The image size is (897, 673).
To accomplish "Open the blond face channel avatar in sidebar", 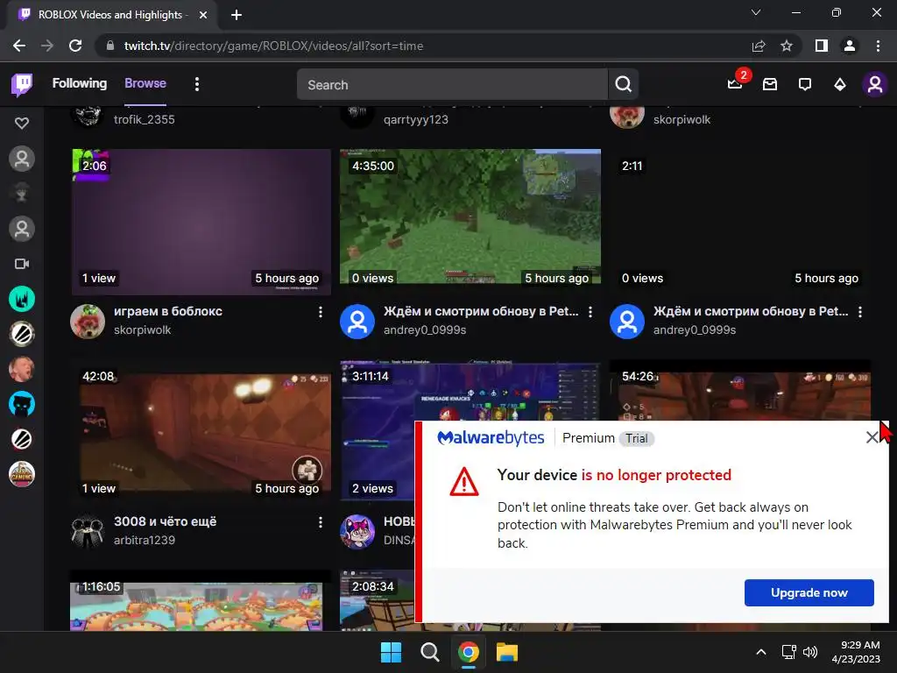I will (22, 369).
